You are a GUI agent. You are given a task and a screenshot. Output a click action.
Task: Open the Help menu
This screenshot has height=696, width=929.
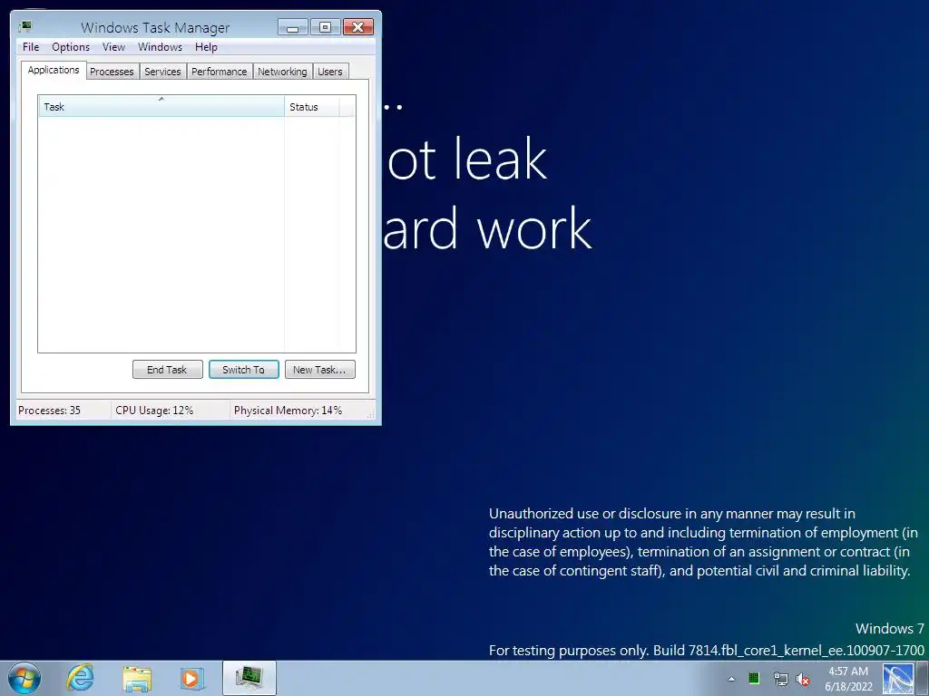tap(206, 47)
